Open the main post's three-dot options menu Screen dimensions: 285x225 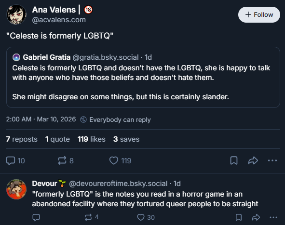click(x=272, y=160)
